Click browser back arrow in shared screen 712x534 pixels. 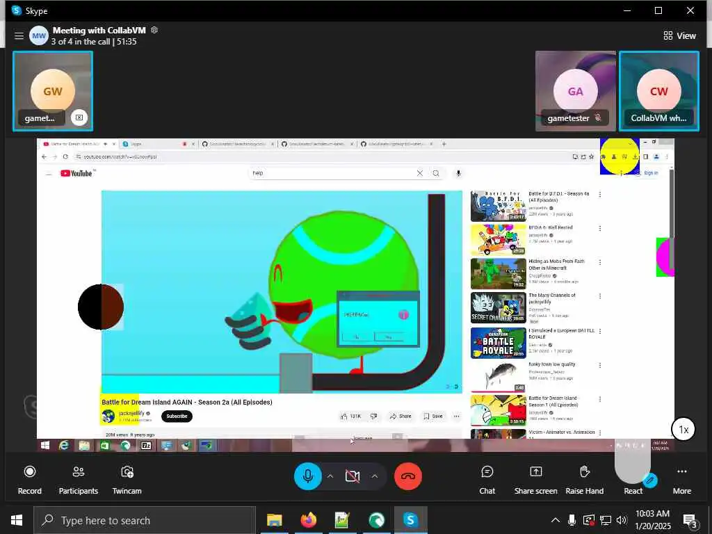[x=44, y=156]
